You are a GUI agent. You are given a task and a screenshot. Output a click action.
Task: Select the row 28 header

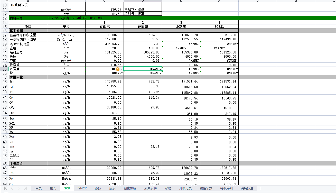4,81
